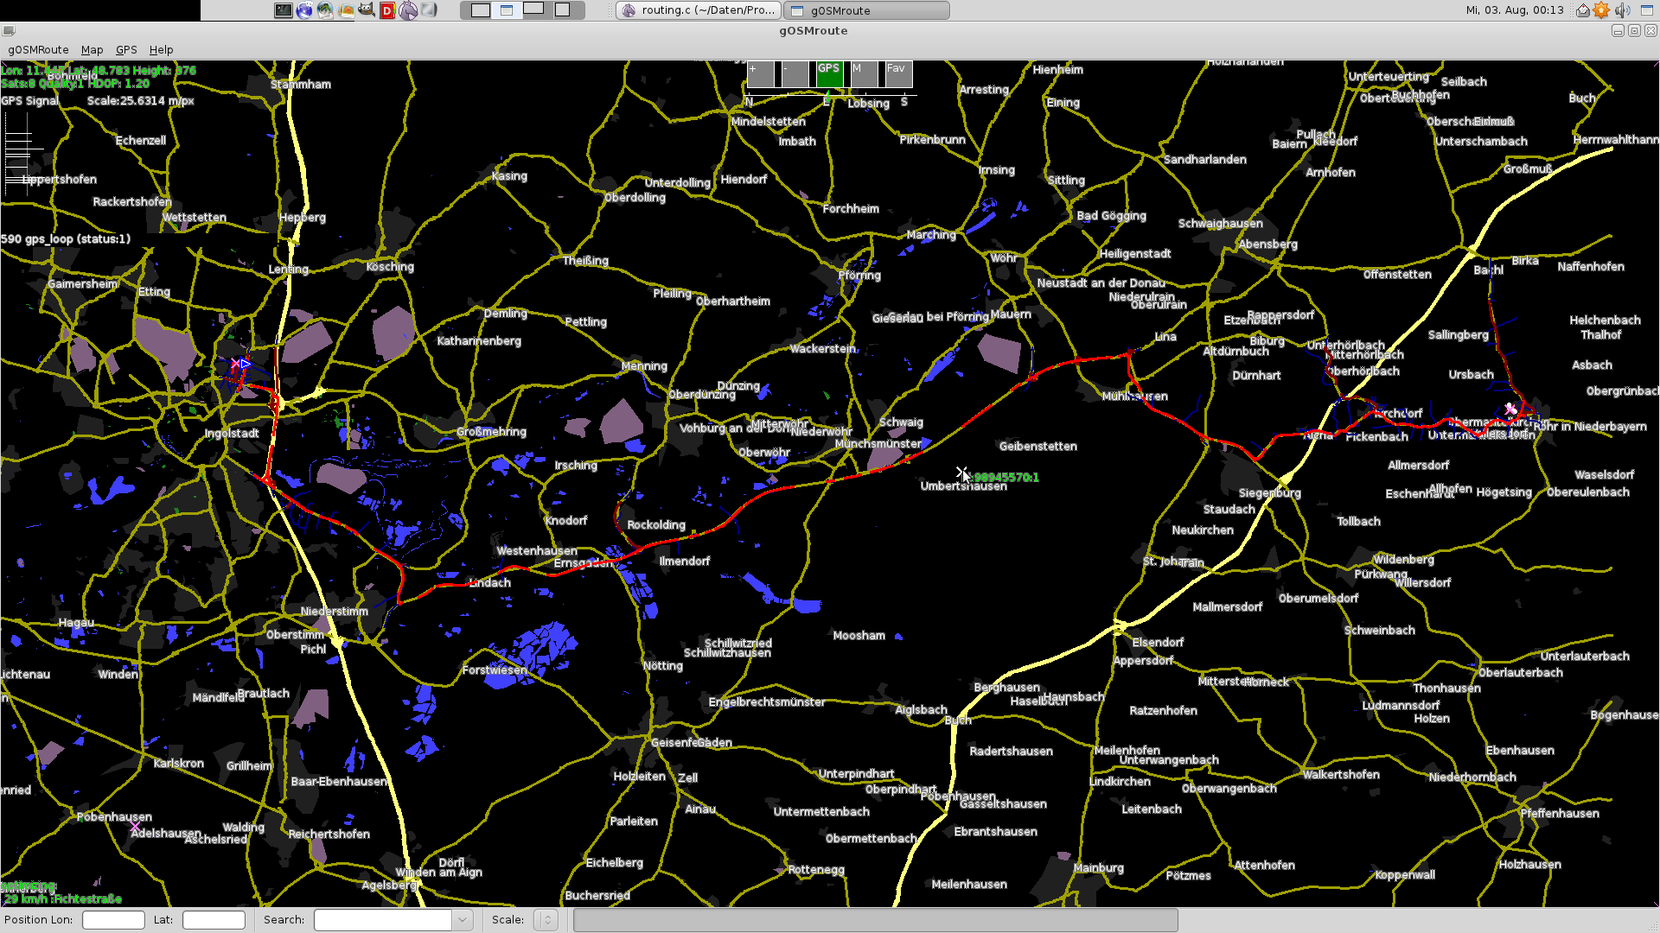Expand the Search dropdown arrow
1660x933 pixels.
tap(463, 920)
